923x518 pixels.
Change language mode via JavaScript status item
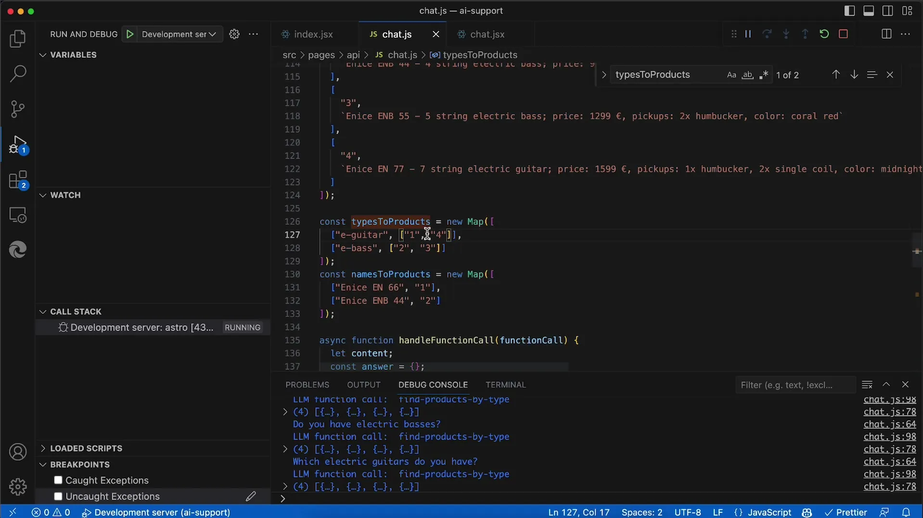click(769, 512)
